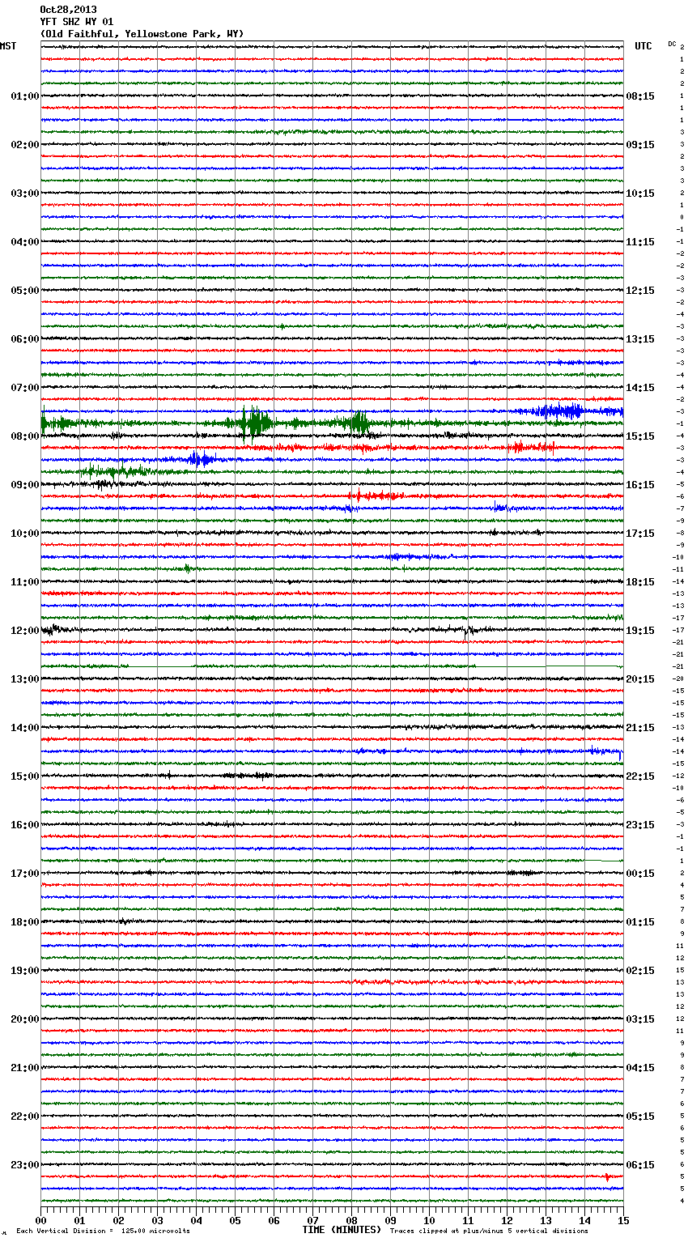
Task: Click the "21:15" UTC time label
Action: [x=640, y=728]
